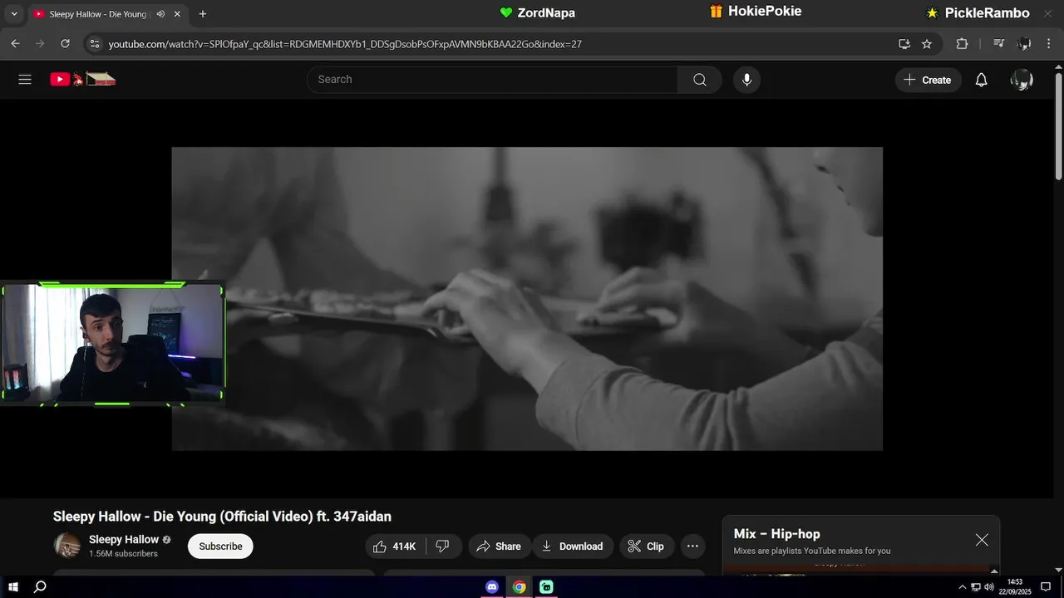
Task: Click the Download button
Action: (573, 546)
